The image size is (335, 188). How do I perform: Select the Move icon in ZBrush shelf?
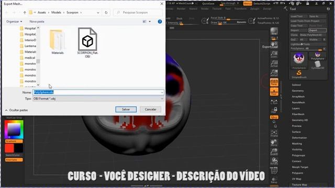274,143
